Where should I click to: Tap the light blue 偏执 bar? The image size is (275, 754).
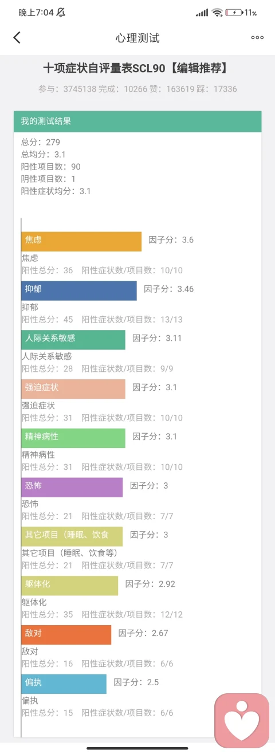pyautogui.click(x=64, y=684)
